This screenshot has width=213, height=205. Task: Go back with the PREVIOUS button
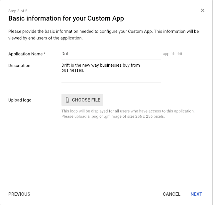click(19, 194)
